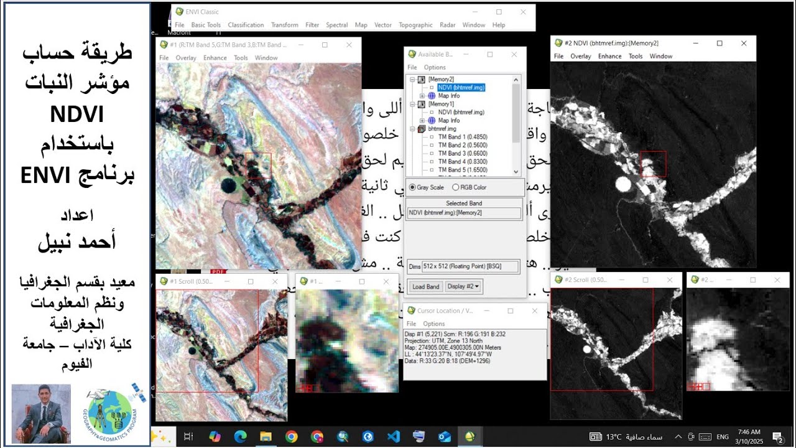796x448 pixels.
Task: Click the [Memory2] image icon in tree
Action: pos(422,79)
